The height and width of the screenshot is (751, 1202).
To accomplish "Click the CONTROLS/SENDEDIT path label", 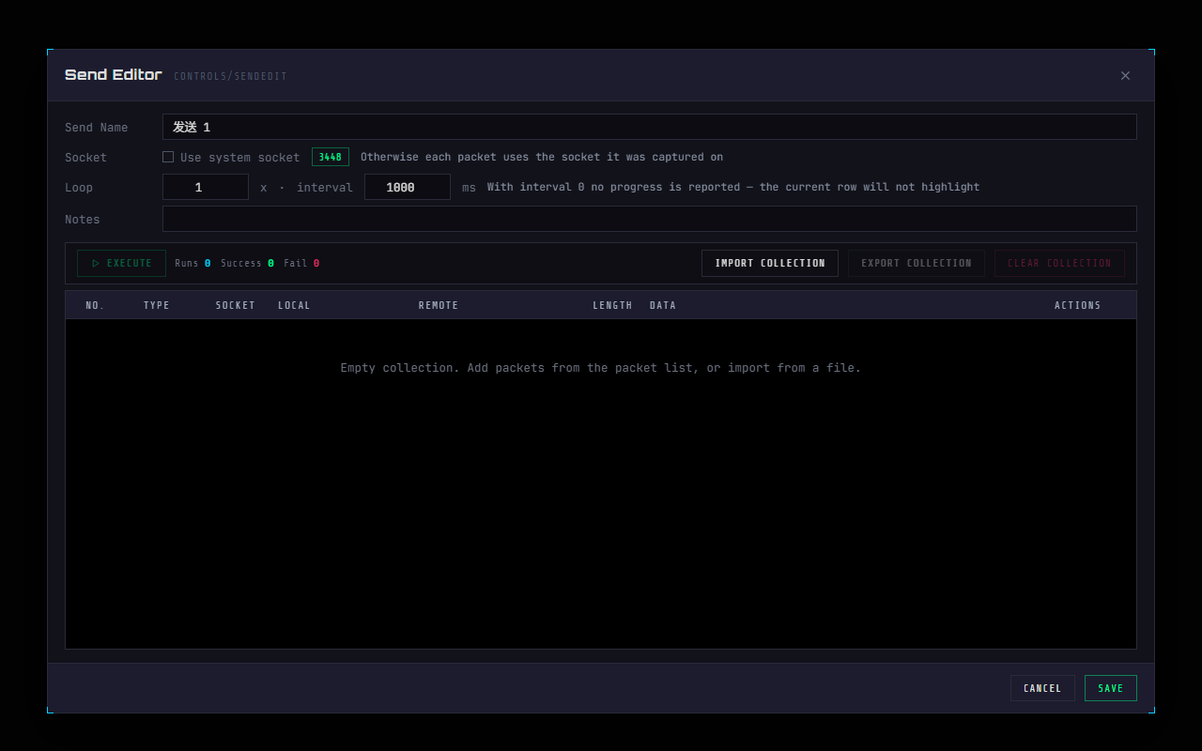I will (230, 76).
